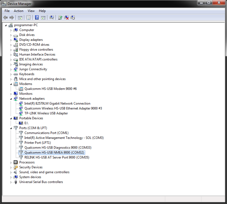Select Printer Port (LPT1)
Viewport: 227px width, 204px height.
point(38,143)
